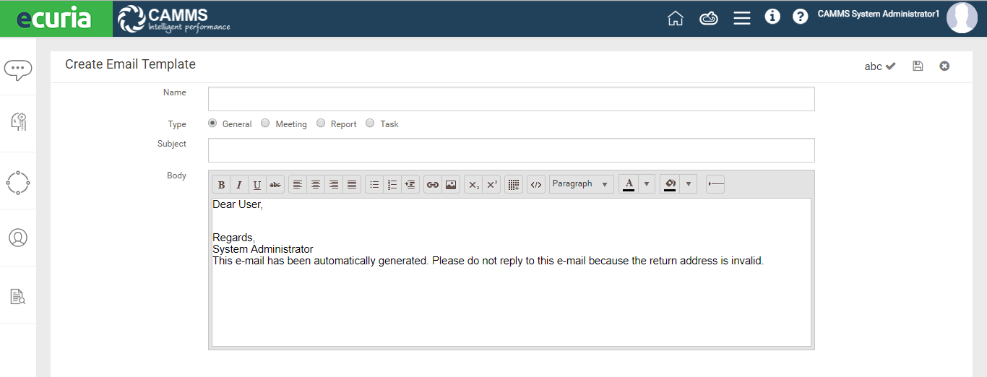Open user profile sidebar icon

18,238
